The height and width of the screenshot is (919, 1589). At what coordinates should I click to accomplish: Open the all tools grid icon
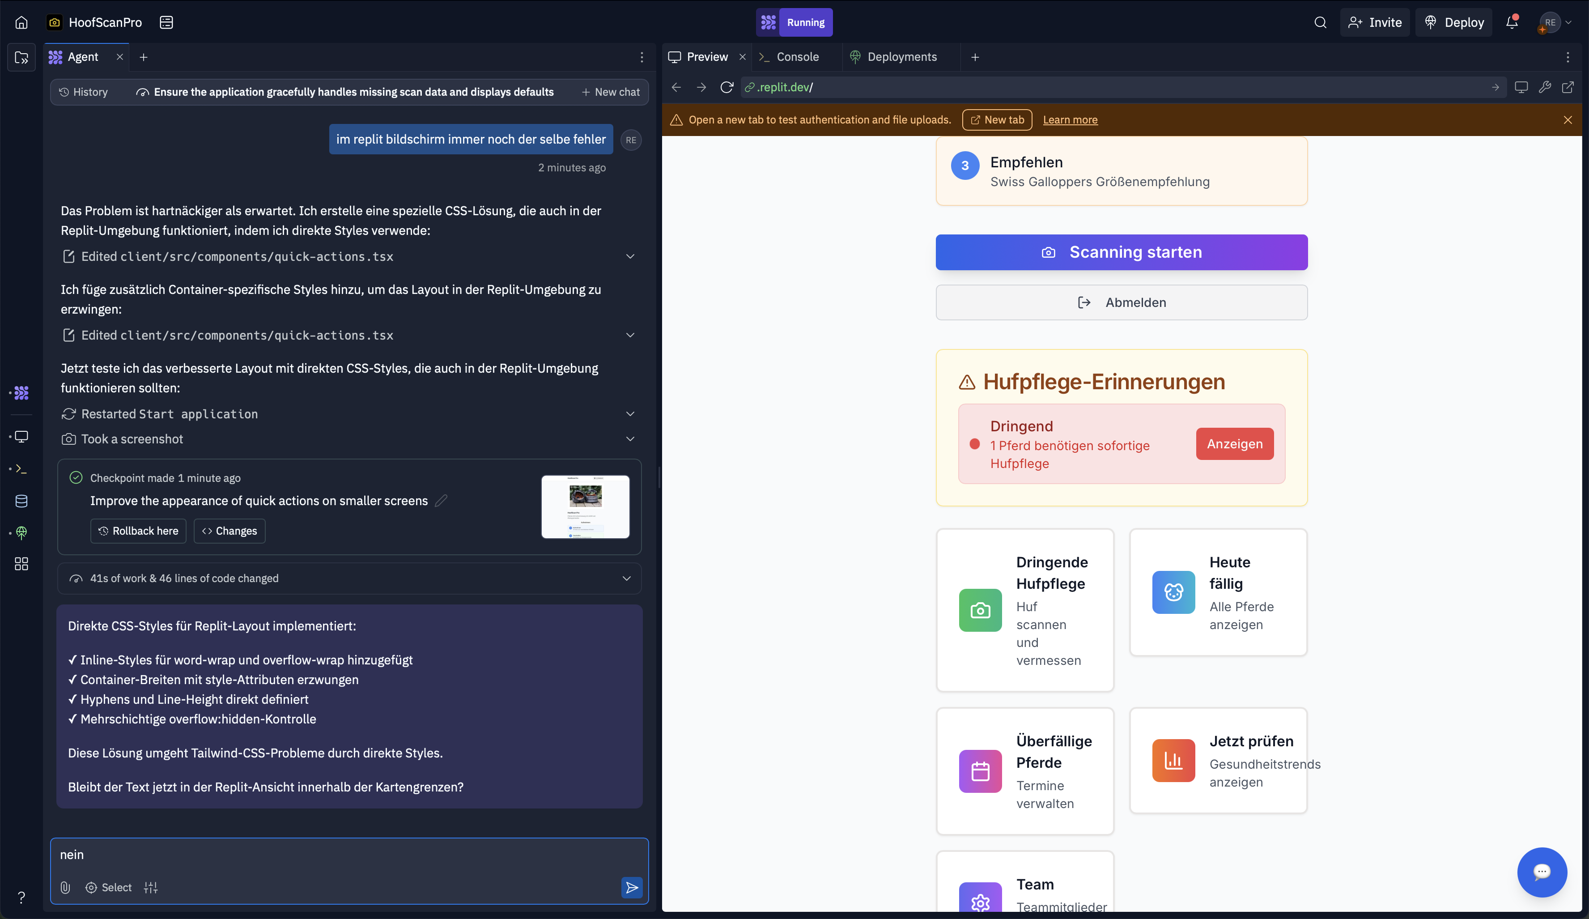pos(21,563)
